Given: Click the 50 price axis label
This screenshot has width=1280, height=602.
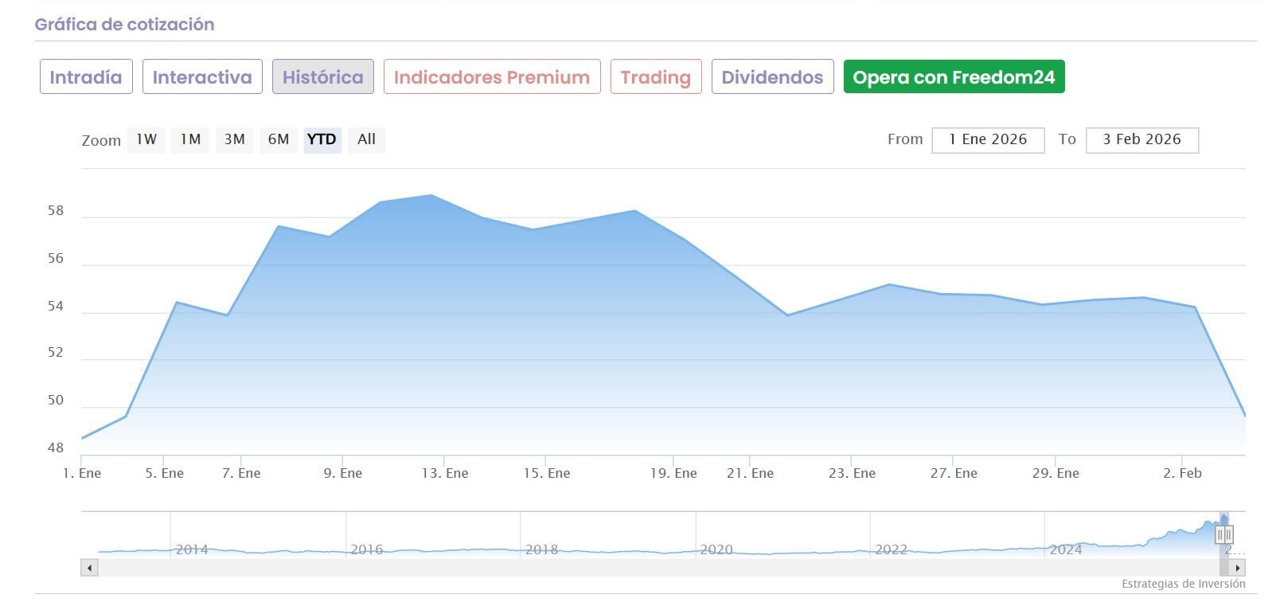Looking at the screenshot, I should [x=56, y=400].
